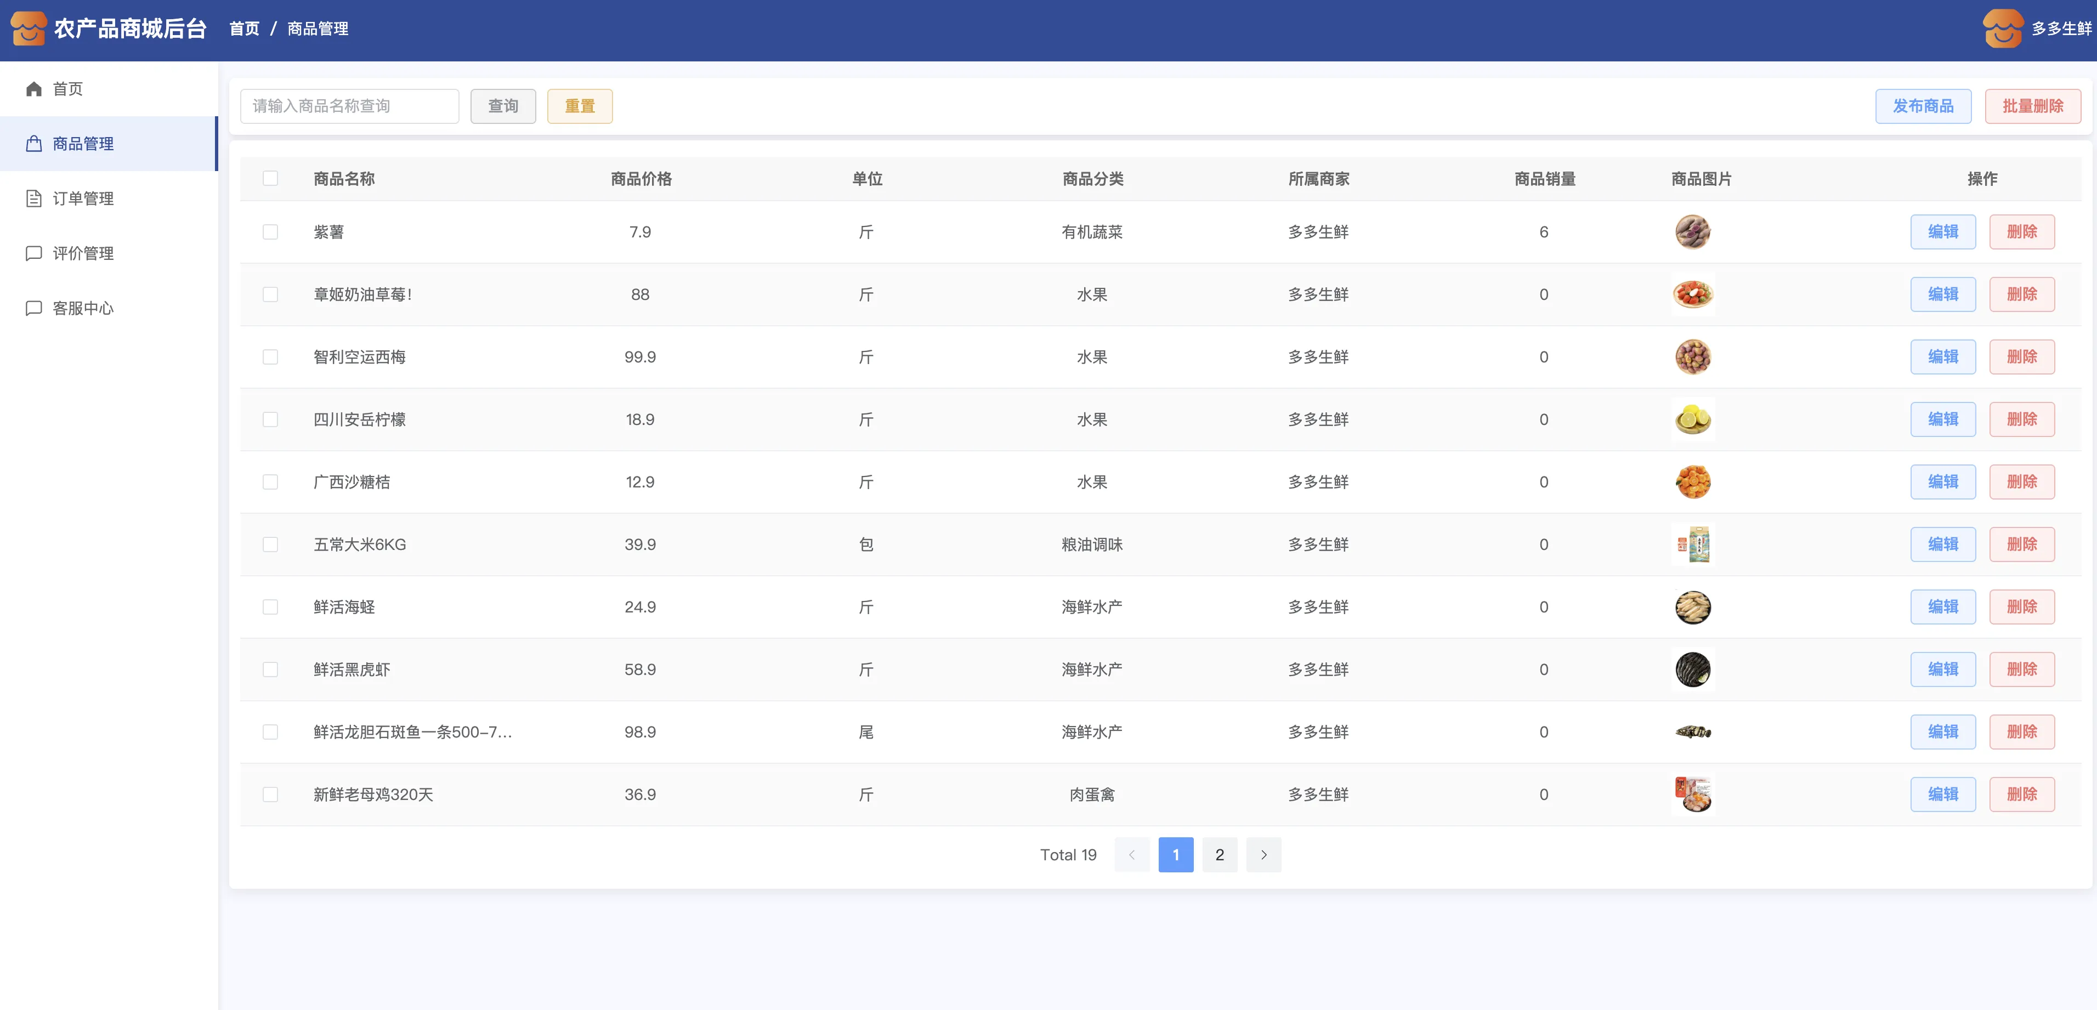Viewport: 2097px width, 1010px height.
Task: Click the document icon for 订单管理
Action: pos(33,198)
